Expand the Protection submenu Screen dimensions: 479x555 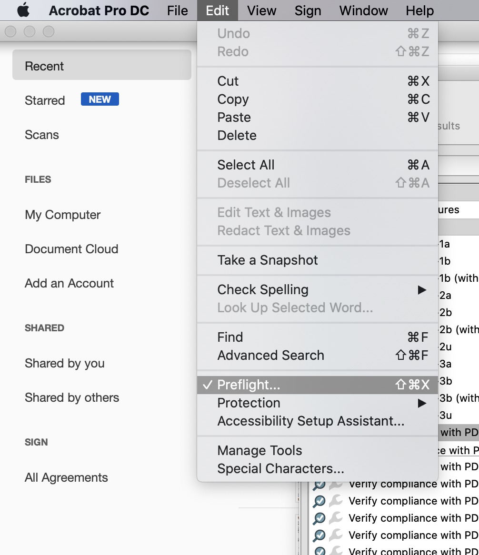(318, 403)
